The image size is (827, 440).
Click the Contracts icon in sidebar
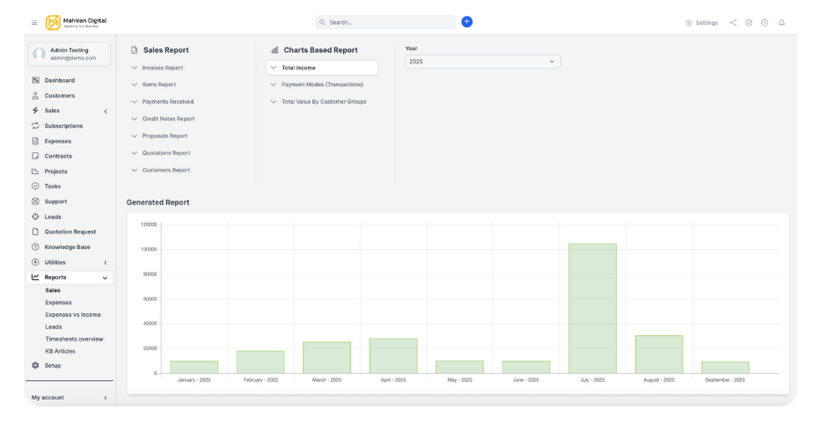(x=35, y=156)
